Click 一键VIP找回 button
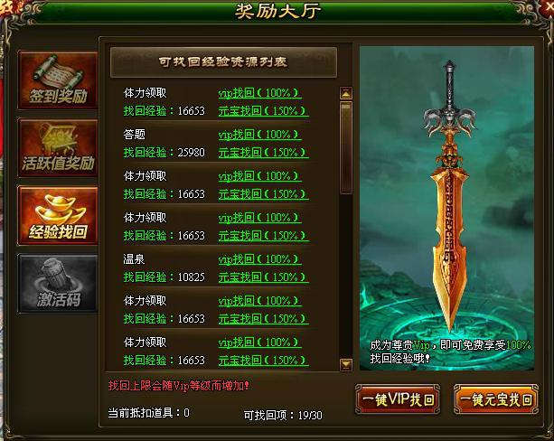 pyautogui.click(x=398, y=399)
